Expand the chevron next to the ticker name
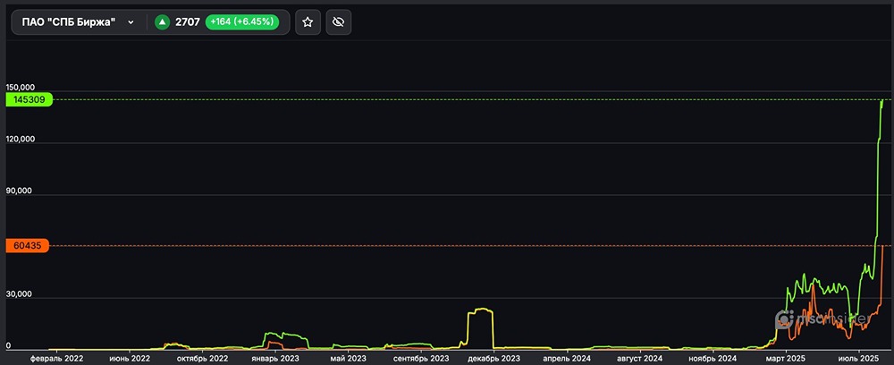This screenshot has width=894, height=365. coord(131,22)
